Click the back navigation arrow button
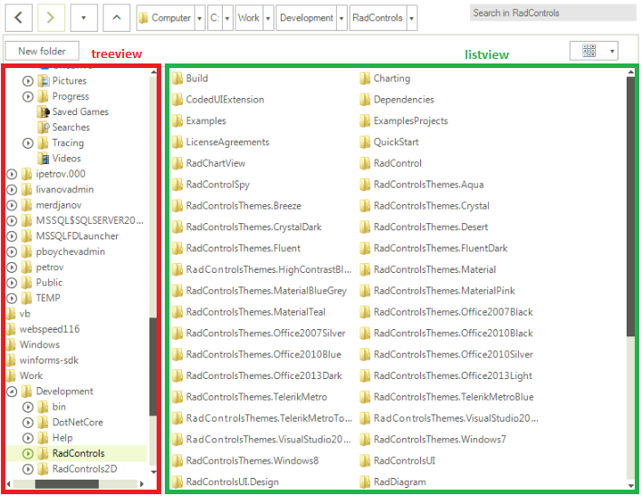The image size is (642, 496). pos(18,17)
